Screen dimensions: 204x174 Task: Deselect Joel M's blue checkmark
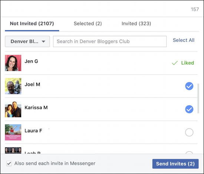pyautogui.click(x=189, y=86)
